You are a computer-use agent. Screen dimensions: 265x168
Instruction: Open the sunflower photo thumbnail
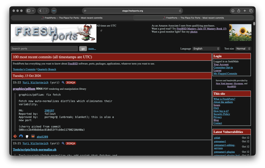click(x=240, y=32)
